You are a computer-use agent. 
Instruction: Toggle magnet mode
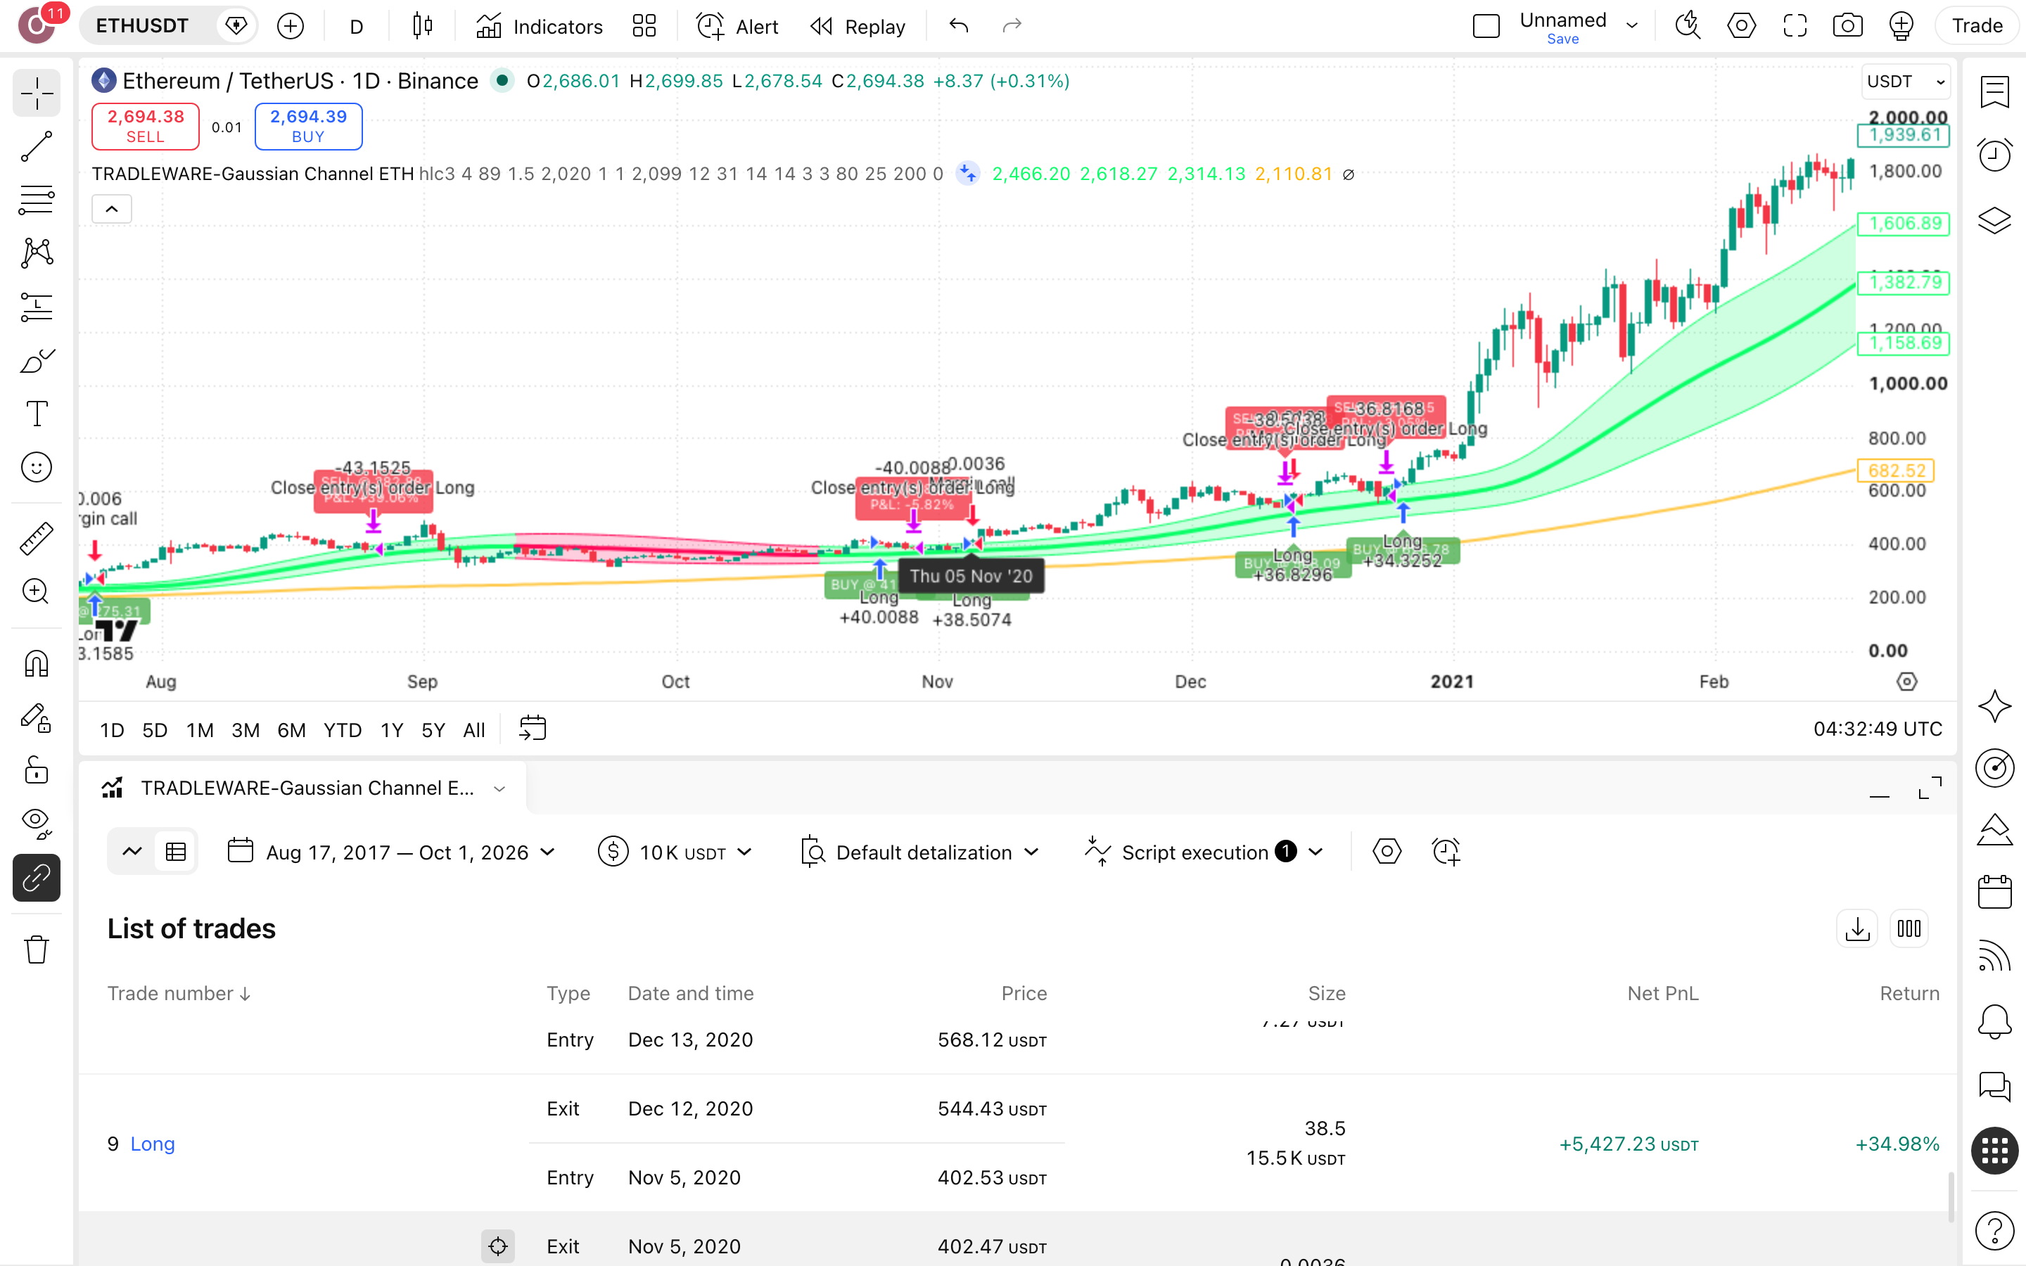37,664
